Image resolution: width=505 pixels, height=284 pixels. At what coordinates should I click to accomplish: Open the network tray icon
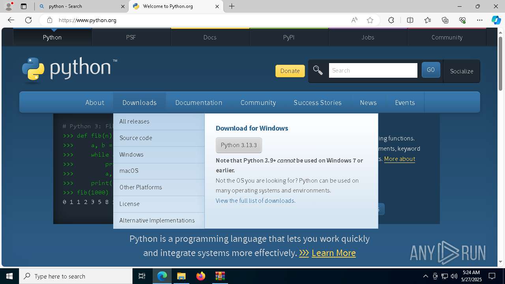pos(445,276)
